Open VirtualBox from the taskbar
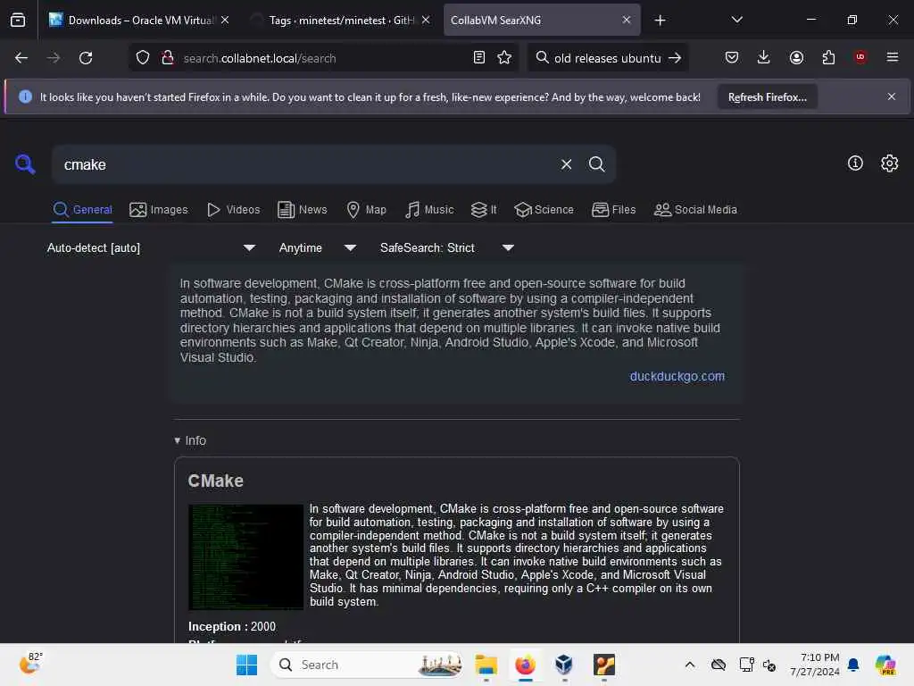 coord(564,665)
